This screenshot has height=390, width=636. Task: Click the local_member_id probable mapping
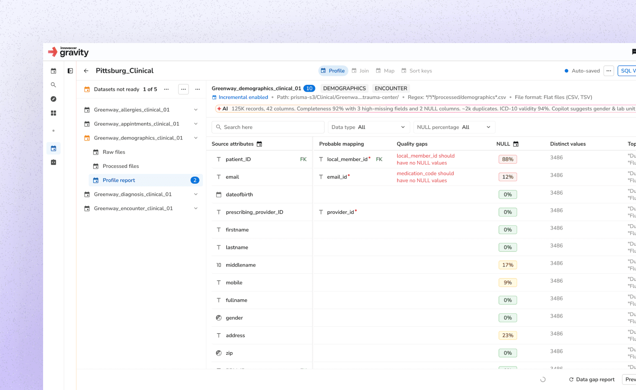coord(348,159)
